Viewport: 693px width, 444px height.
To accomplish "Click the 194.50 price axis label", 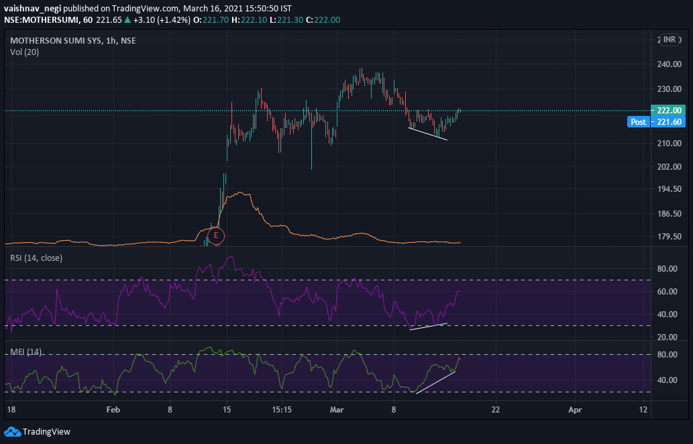I will 669,188.
